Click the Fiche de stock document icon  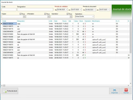point(5,91)
